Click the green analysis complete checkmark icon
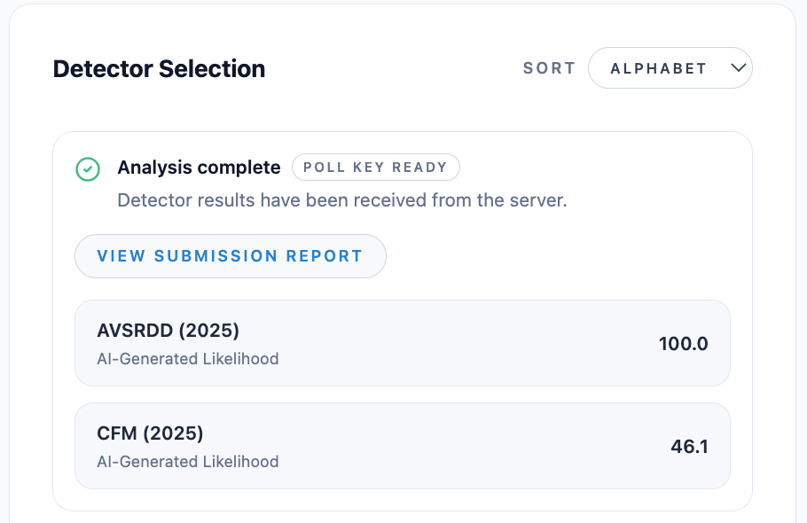The width and height of the screenshot is (807, 523). tap(87, 168)
